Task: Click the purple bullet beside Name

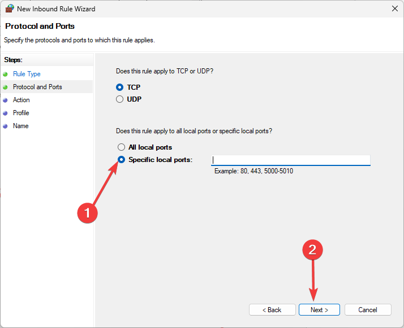Action: coord(5,126)
